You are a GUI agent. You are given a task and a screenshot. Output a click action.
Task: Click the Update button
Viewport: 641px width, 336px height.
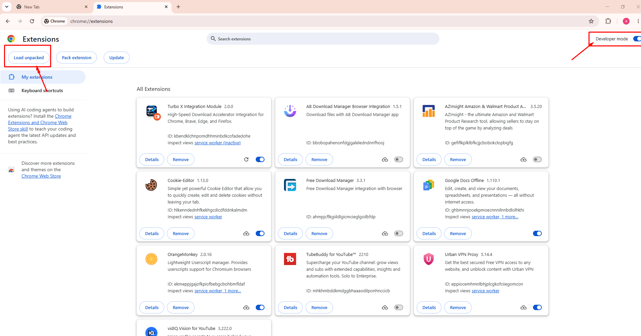(116, 58)
